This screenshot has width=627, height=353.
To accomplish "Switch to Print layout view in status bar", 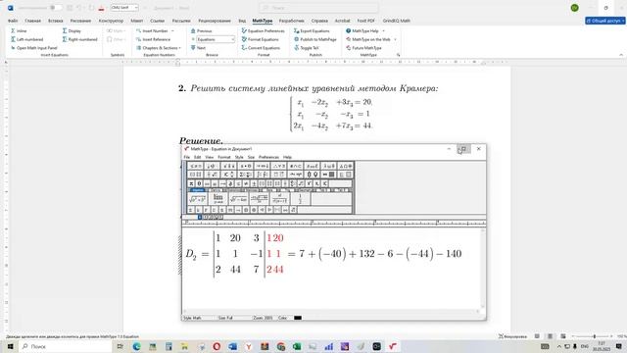I will pyautogui.click(x=550, y=336).
